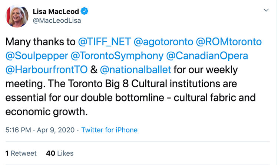The height and width of the screenshot is (165, 278).
Task: Click the @MacLeodLisa handle
Action: pos(57,21)
